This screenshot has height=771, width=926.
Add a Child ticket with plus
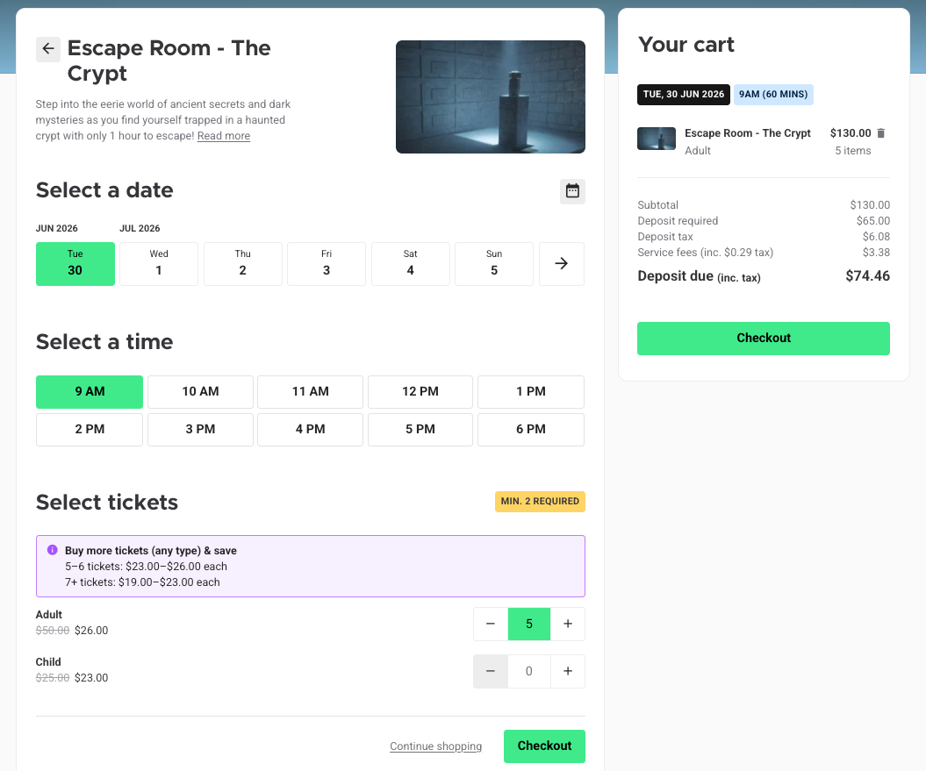point(568,671)
